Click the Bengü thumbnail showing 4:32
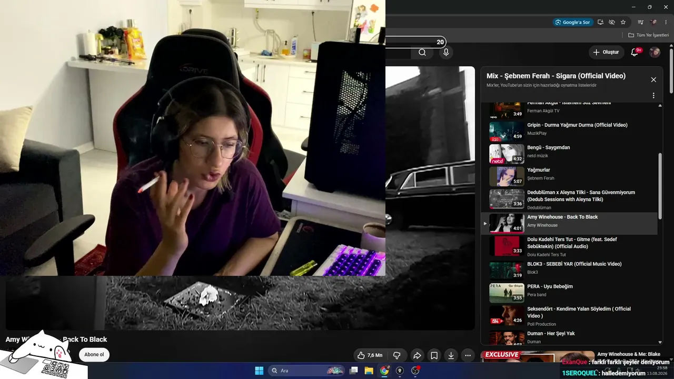 click(507, 154)
